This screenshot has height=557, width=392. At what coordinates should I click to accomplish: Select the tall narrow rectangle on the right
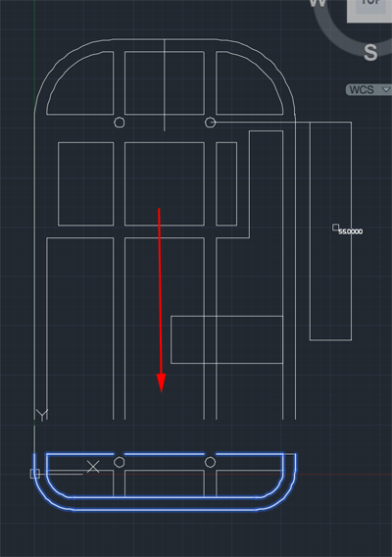click(331, 230)
